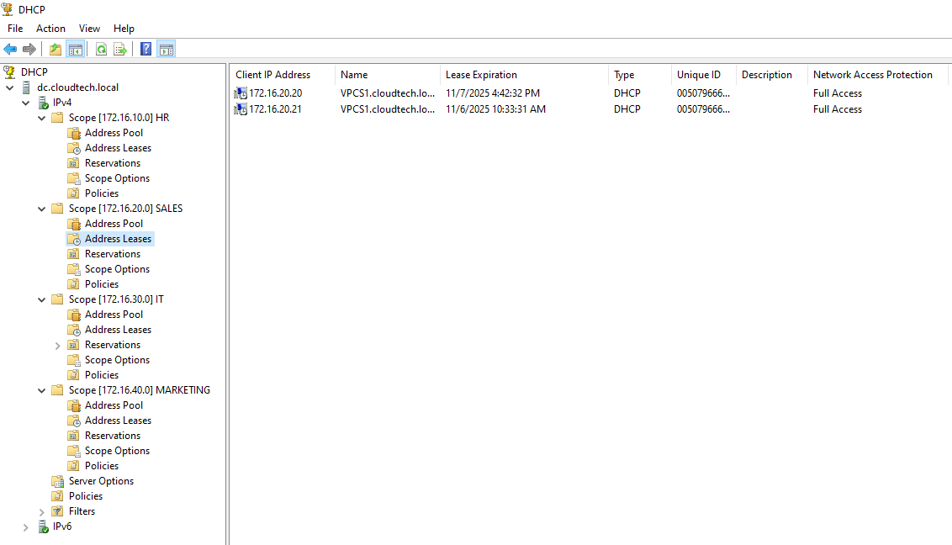Expand the IPv6 tree node

coord(26,527)
